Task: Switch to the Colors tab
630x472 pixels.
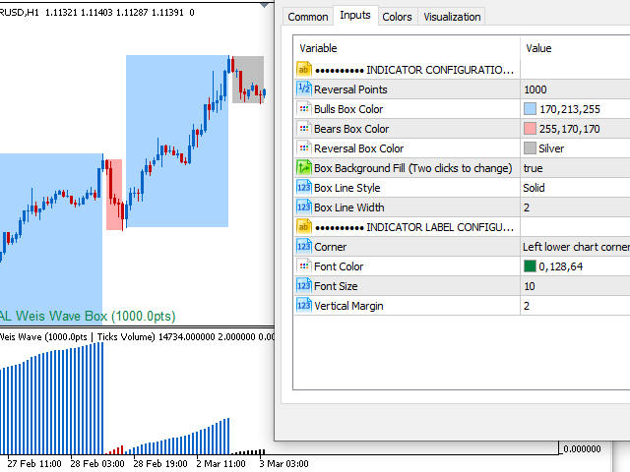Action: point(397,17)
